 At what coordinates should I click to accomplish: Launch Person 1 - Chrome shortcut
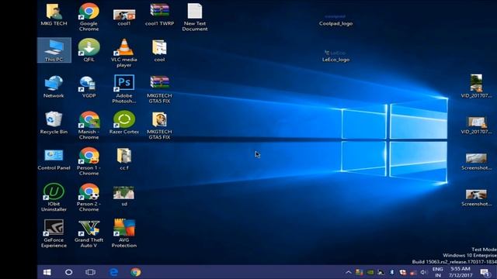click(x=89, y=162)
